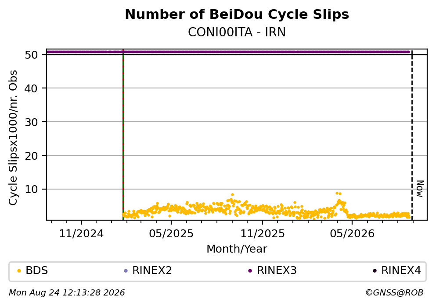
Task: Click the yellow BDS legend marker
Action: pyautogui.click(x=19, y=271)
